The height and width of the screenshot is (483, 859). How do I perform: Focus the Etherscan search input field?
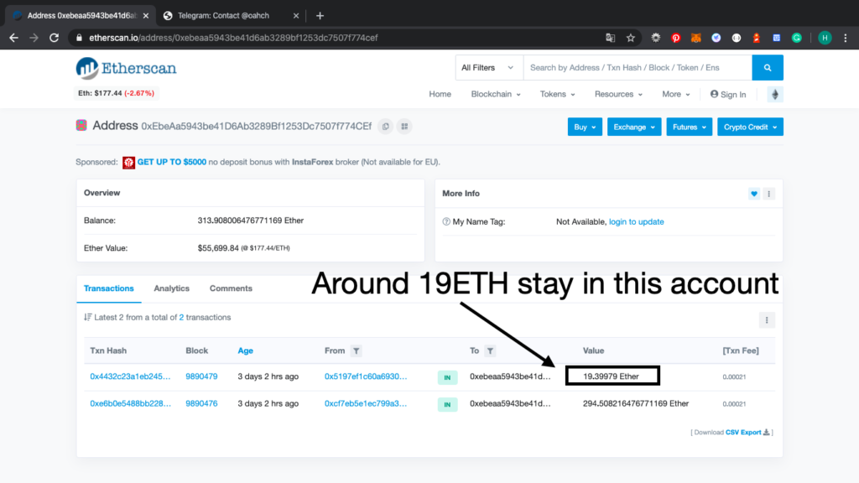click(638, 67)
